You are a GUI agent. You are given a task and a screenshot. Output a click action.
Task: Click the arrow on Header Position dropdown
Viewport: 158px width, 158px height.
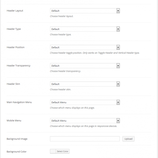(118, 47)
